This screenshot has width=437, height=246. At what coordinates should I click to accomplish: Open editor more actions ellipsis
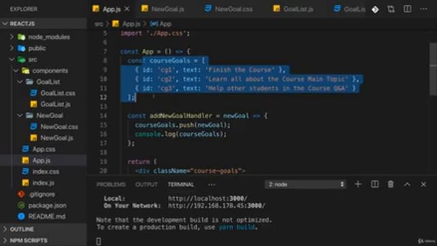coord(423,9)
